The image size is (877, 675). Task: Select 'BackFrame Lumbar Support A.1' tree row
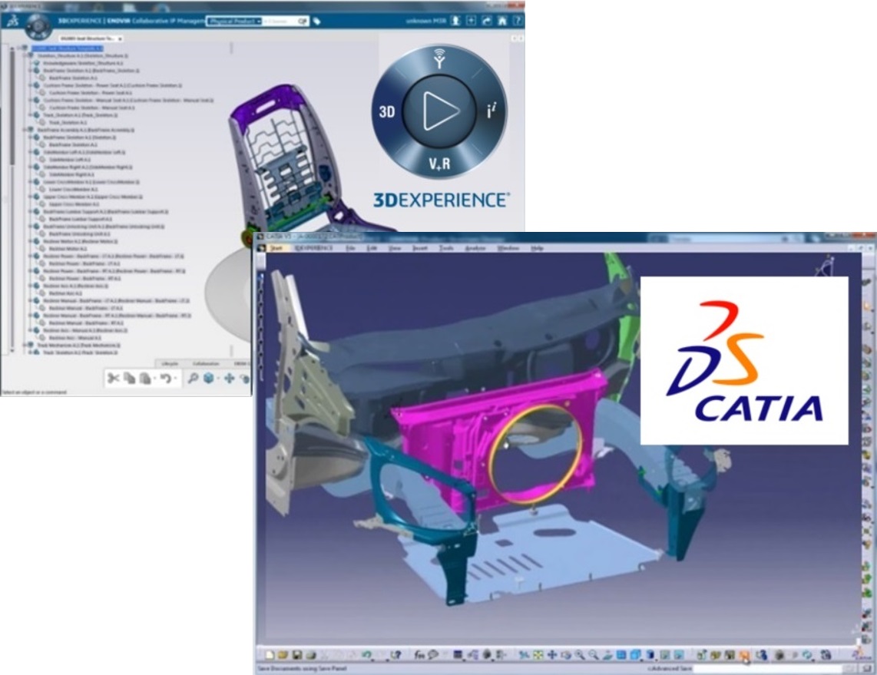pyautogui.click(x=81, y=219)
